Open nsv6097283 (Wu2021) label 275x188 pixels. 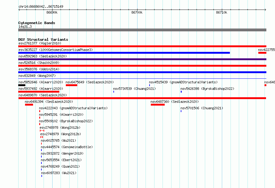pos(59,173)
